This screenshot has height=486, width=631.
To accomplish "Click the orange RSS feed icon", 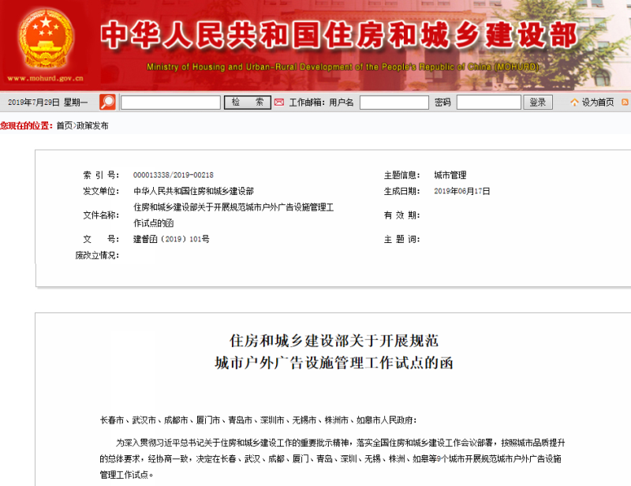I will (625, 103).
